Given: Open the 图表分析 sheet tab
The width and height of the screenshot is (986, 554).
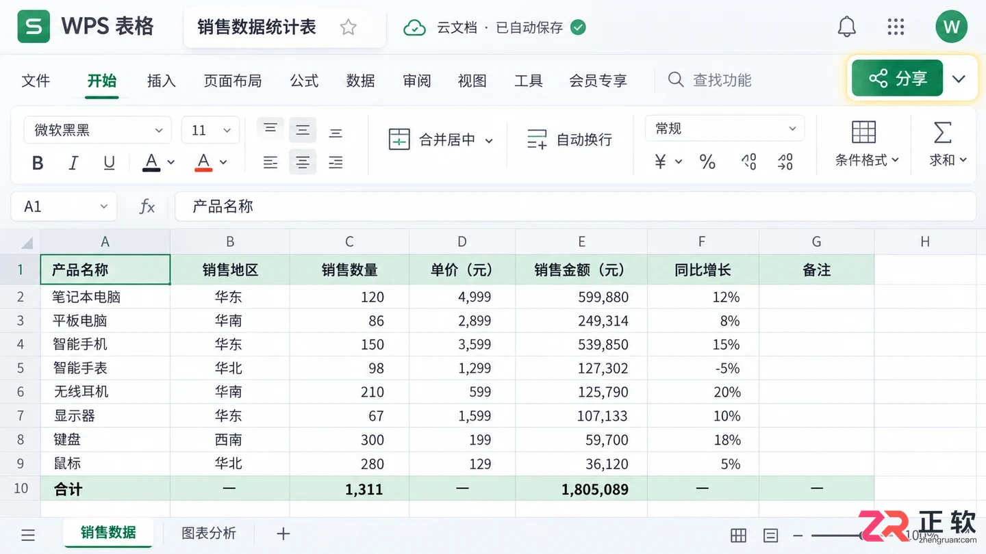Looking at the screenshot, I should (209, 533).
